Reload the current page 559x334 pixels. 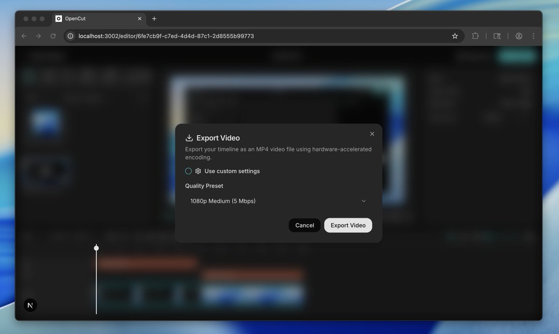pos(53,36)
